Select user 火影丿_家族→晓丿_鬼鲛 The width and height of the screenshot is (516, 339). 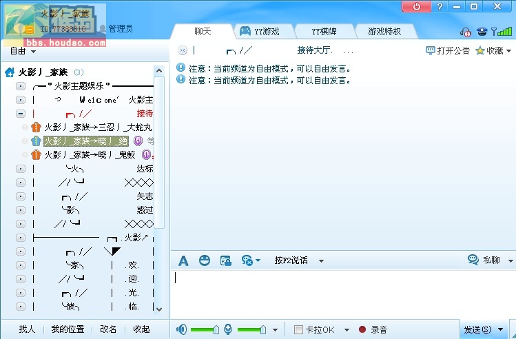[90, 155]
